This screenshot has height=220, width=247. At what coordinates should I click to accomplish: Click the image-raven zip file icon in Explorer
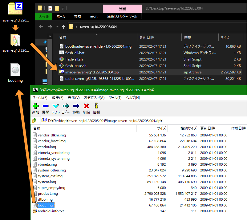[x=61, y=72]
